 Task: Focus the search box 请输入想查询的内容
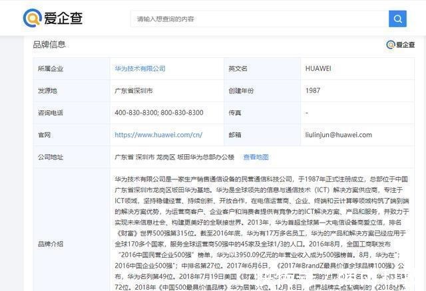click(x=260, y=19)
